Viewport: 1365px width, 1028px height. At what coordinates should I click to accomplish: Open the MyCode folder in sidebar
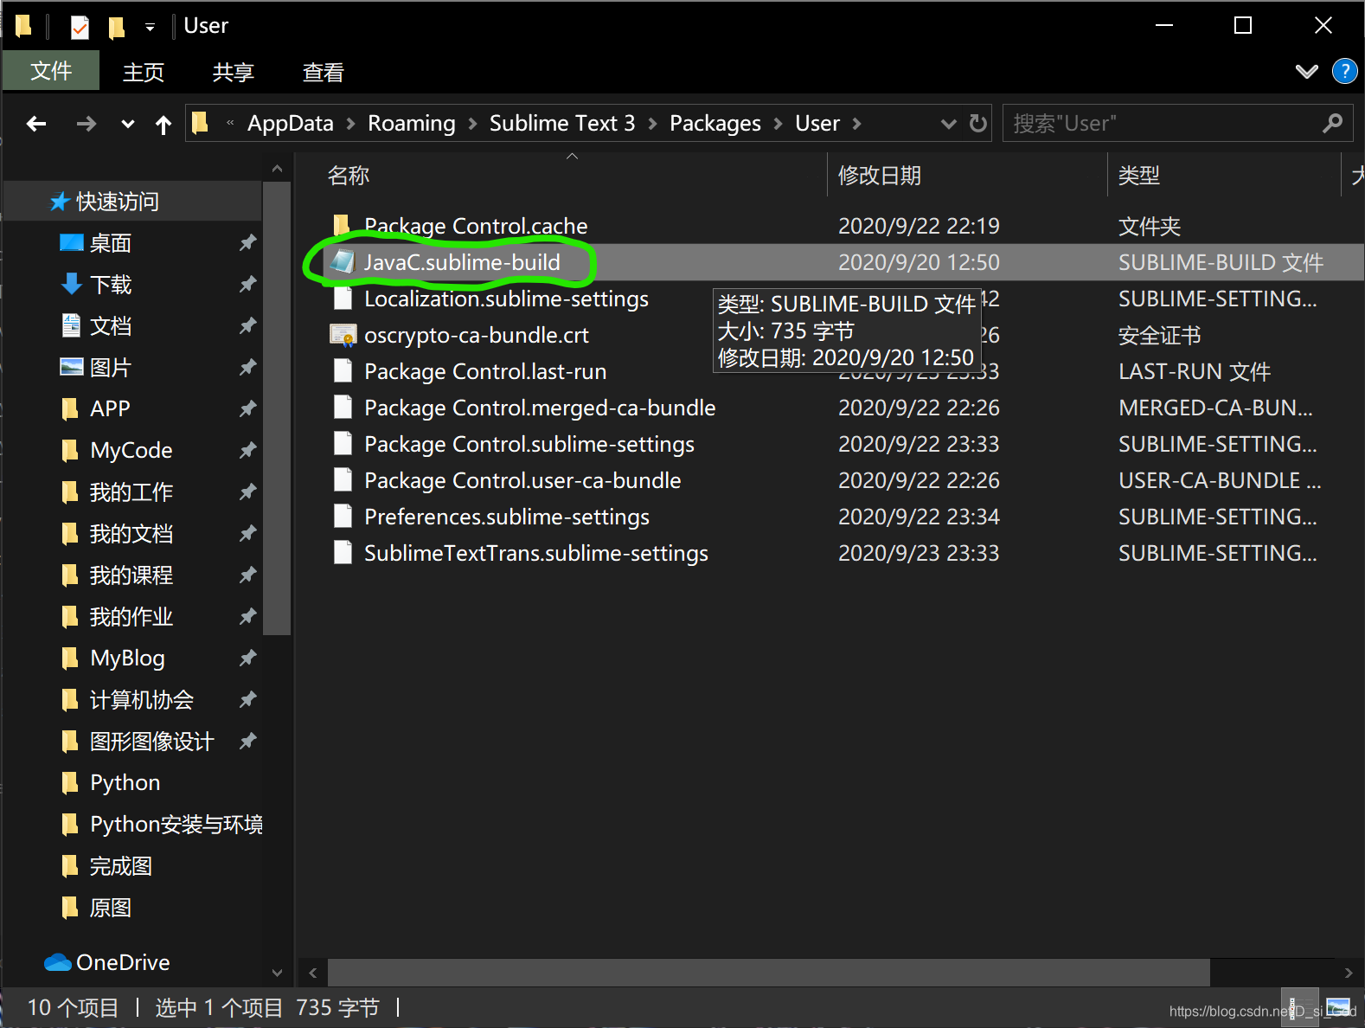(131, 450)
